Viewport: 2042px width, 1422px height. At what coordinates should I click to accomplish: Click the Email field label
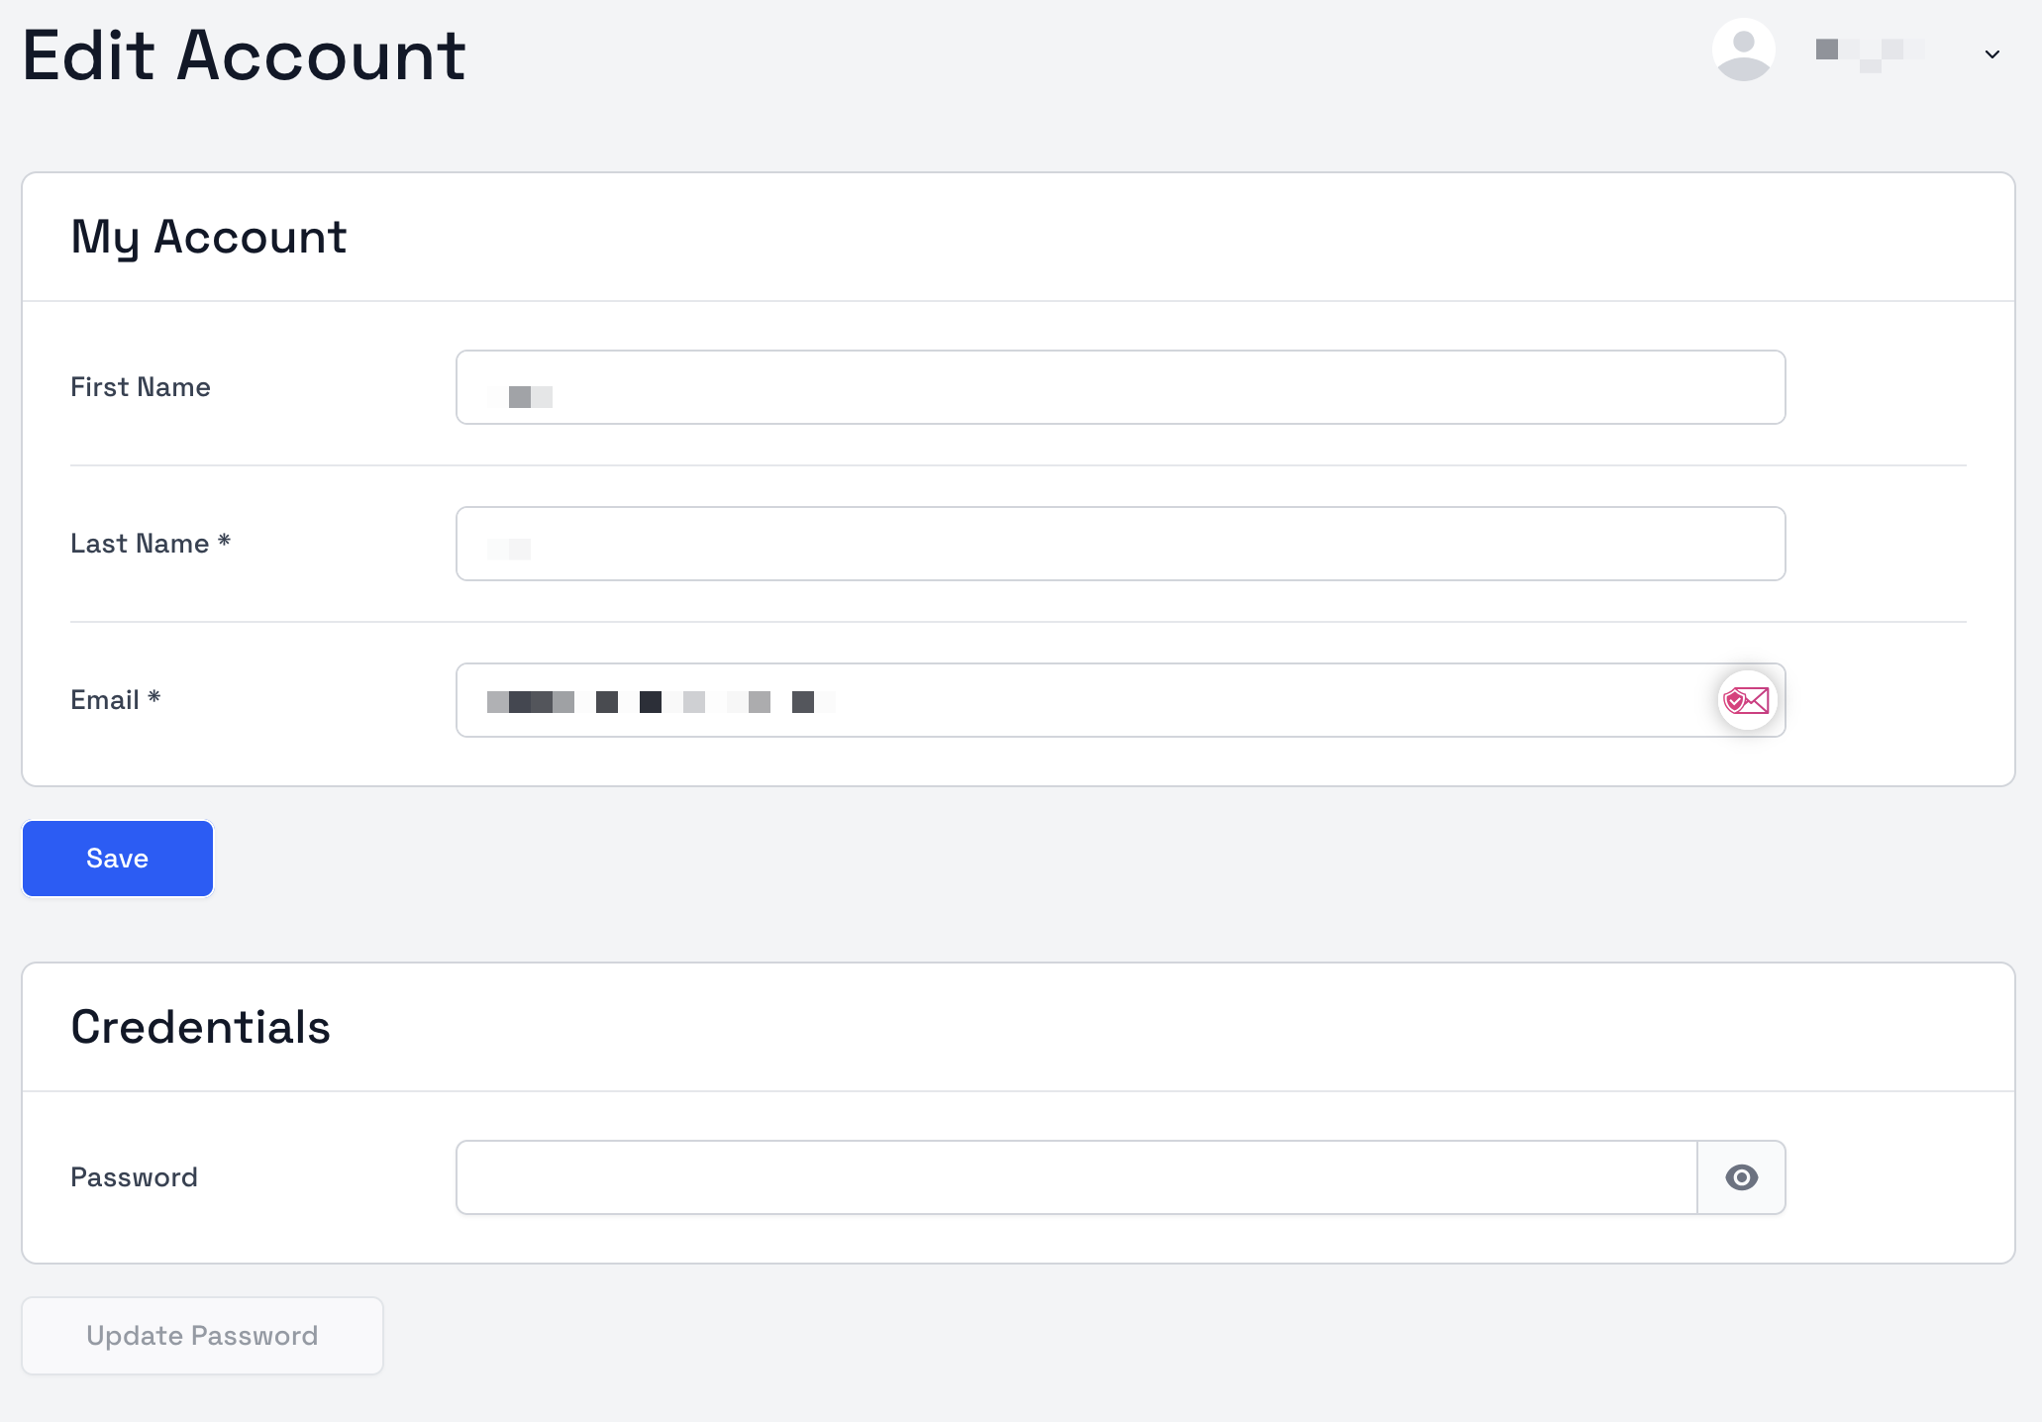104,700
